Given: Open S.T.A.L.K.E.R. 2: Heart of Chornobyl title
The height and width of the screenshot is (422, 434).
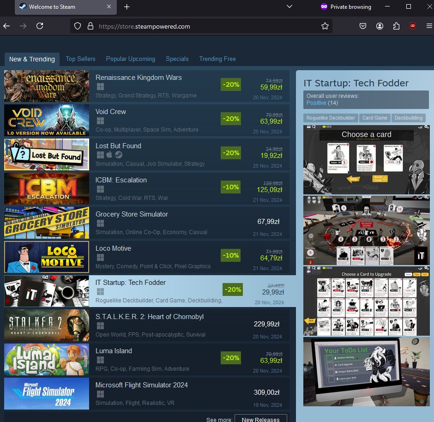Looking at the screenshot, I should click(150, 317).
